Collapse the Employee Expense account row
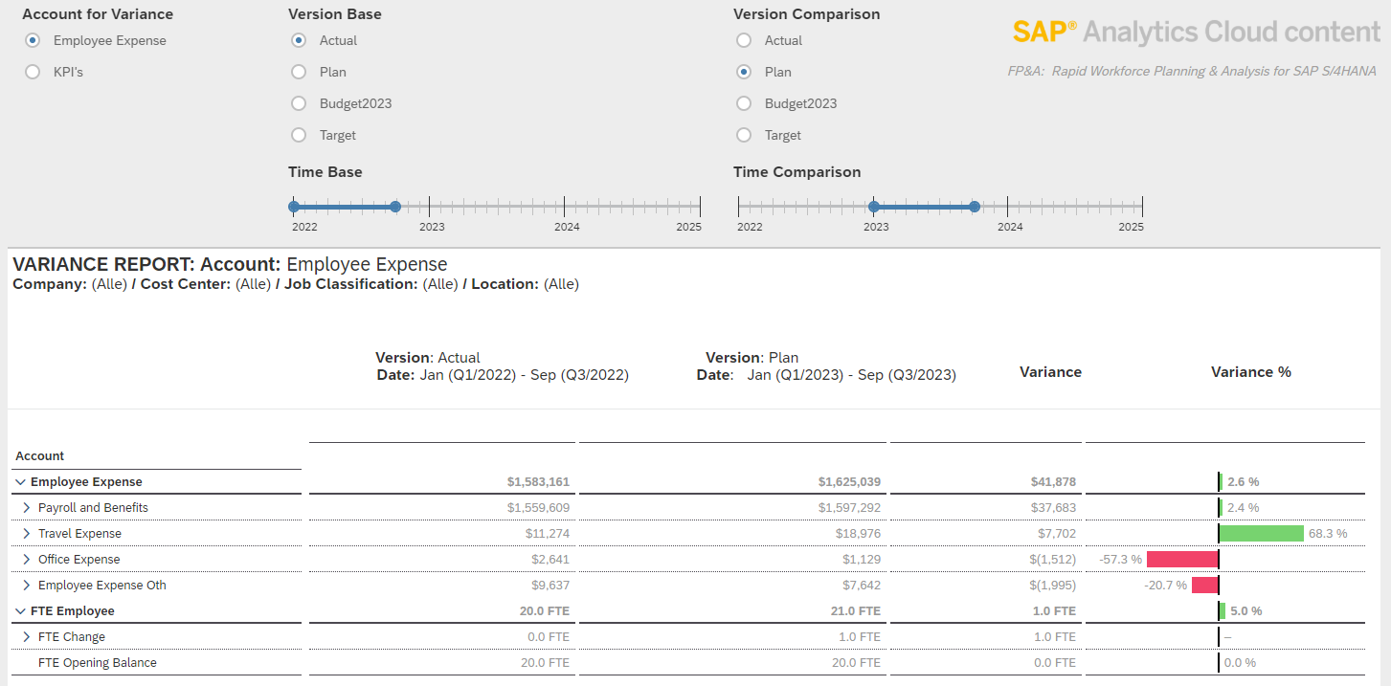This screenshot has width=1391, height=686. [19, 481]
